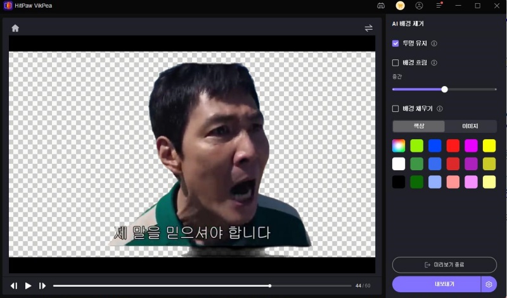
Task: Click the home icon
Action: (15, 28)
